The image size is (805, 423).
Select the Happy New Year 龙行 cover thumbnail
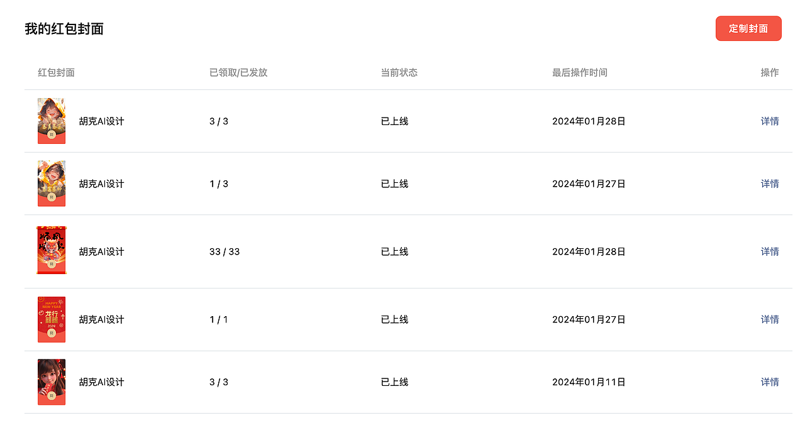coord(52,319)
